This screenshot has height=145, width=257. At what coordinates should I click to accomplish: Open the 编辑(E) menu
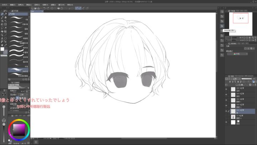click(x=12, y=5)
